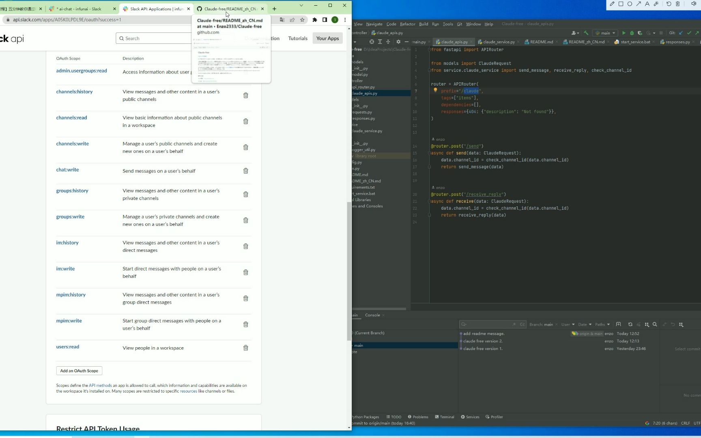Click the Git log find magnifier icon

(655, 324)
